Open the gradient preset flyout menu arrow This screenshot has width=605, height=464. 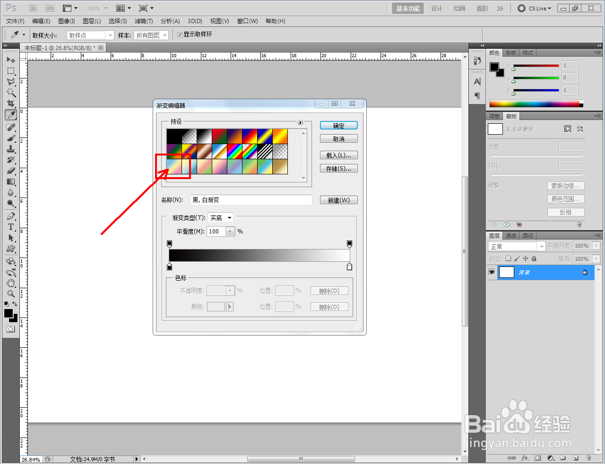[300, 122]
